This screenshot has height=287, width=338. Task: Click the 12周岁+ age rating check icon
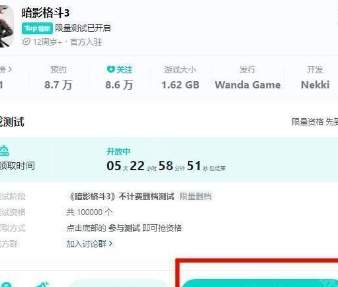tap(26, 42)
